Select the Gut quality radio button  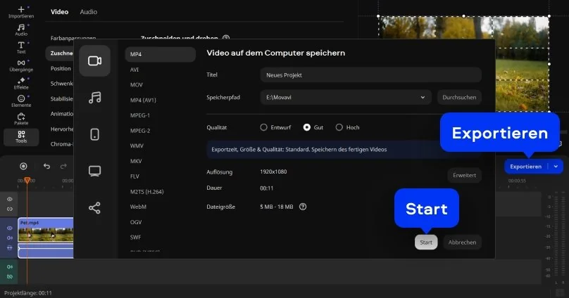[307, 127]
